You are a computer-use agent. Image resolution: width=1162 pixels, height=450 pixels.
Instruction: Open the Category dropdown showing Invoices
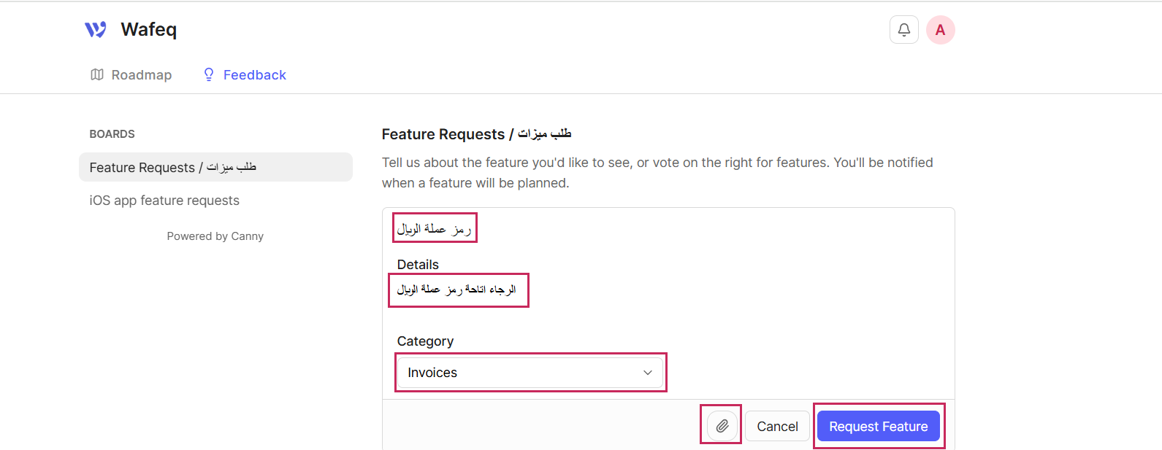click(530, 372)
